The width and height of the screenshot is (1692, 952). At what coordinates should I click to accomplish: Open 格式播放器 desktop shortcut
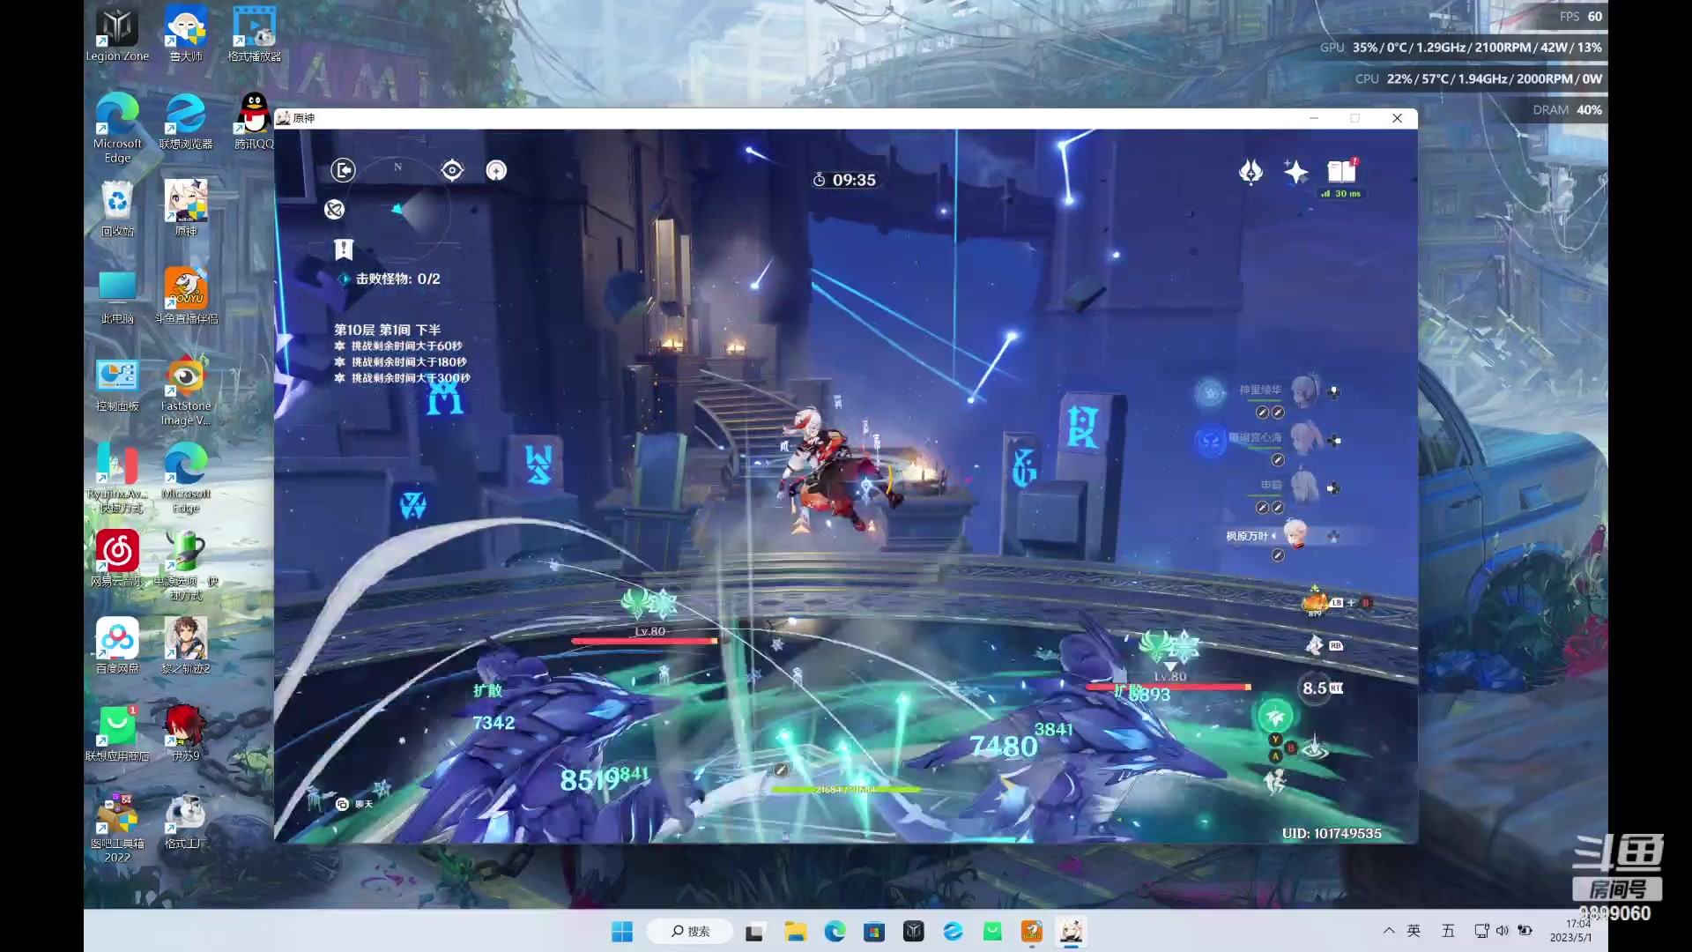(255, 35)
